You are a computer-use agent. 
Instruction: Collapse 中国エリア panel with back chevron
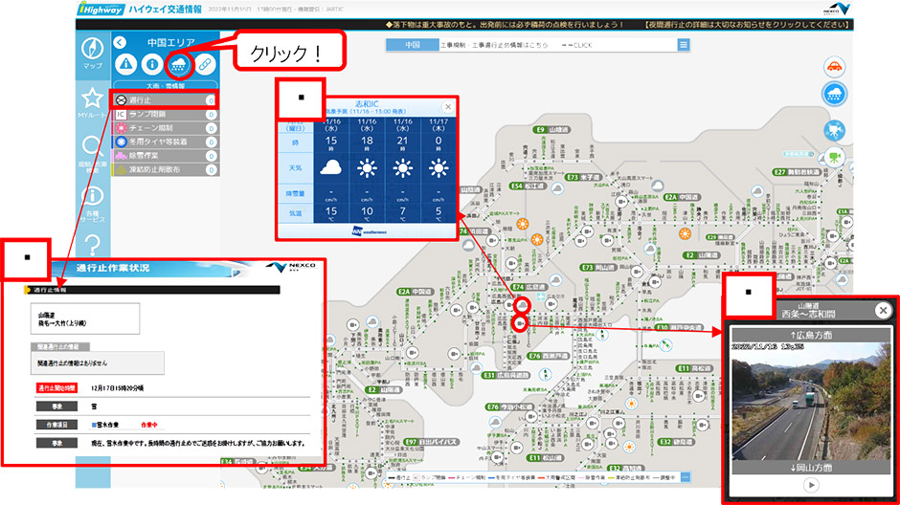119,43
